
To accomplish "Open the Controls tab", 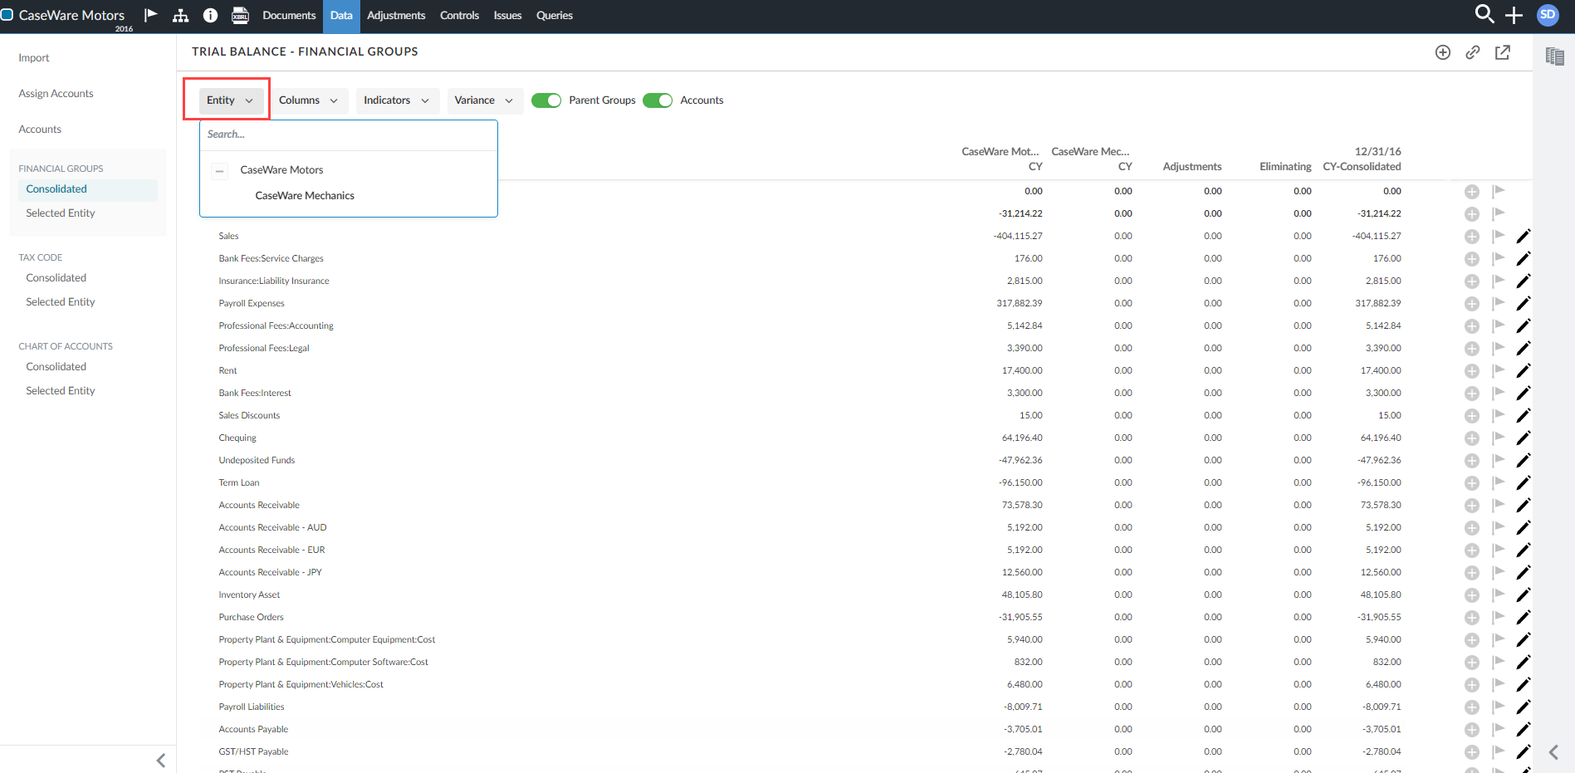I will click(459, 15).
